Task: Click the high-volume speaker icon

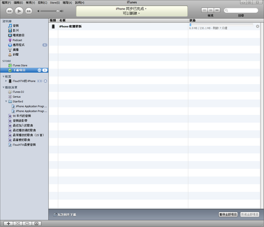Action: pos(62,11)
